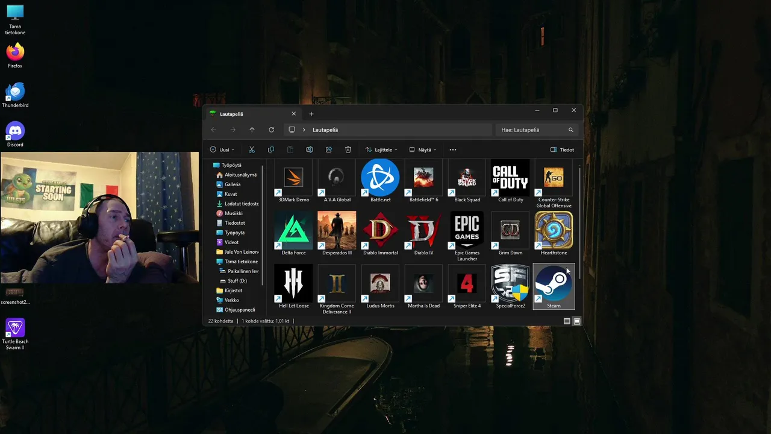Click the Back navigation arrow

point(213,130)
